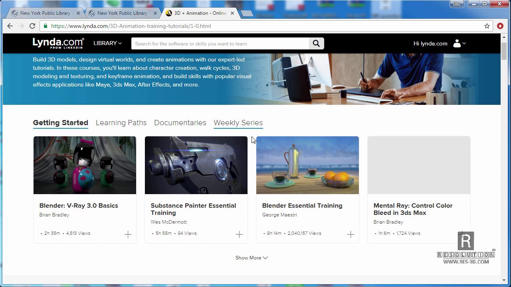
Task: Click the Hi lynda.com greeting
Action: point(430,43)
